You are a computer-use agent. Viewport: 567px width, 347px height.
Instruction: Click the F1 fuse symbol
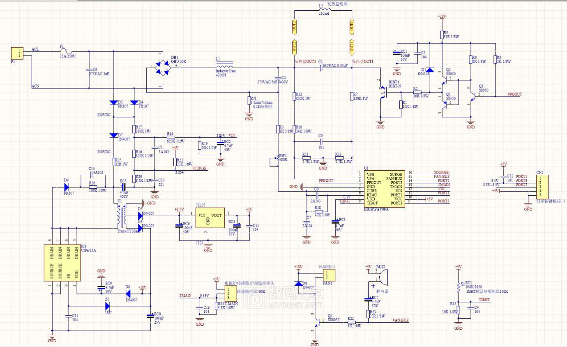click(x=65, y=51)
